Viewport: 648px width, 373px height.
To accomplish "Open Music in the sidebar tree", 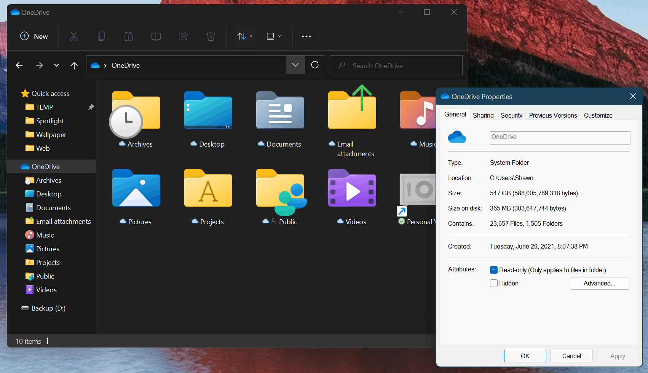I will pyautogui.click(x=45, y=235).
